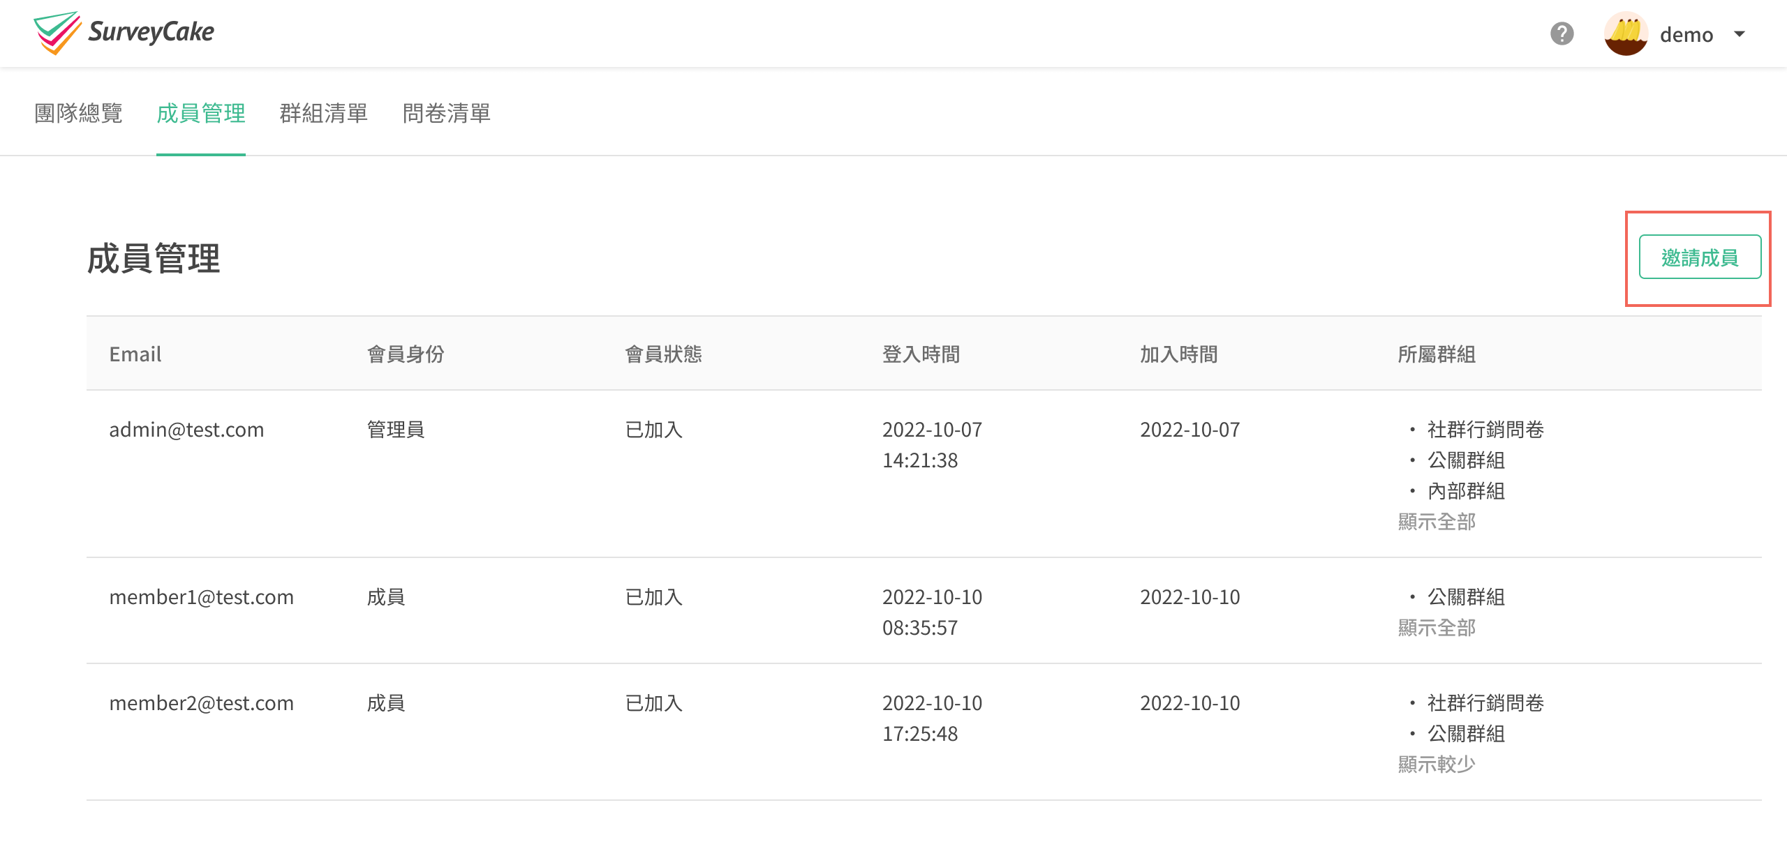Image resolution: width=1787 pixels, height=858 pixels.
Task: Click the admin@test.com email cell
Action: click(x=186, y=430)
